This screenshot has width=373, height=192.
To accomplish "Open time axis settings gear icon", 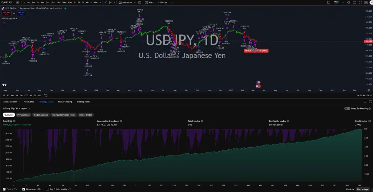I will click(x=369, y=90).
